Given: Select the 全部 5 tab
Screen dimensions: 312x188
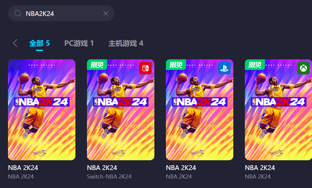Looking at the screenshot, I should (39, 43).
